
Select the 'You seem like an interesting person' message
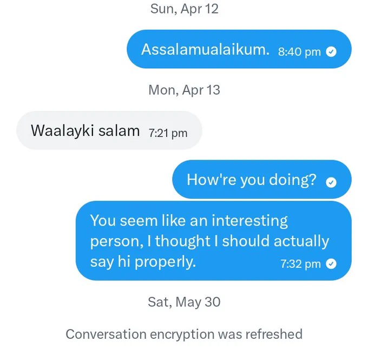point(214,240)
